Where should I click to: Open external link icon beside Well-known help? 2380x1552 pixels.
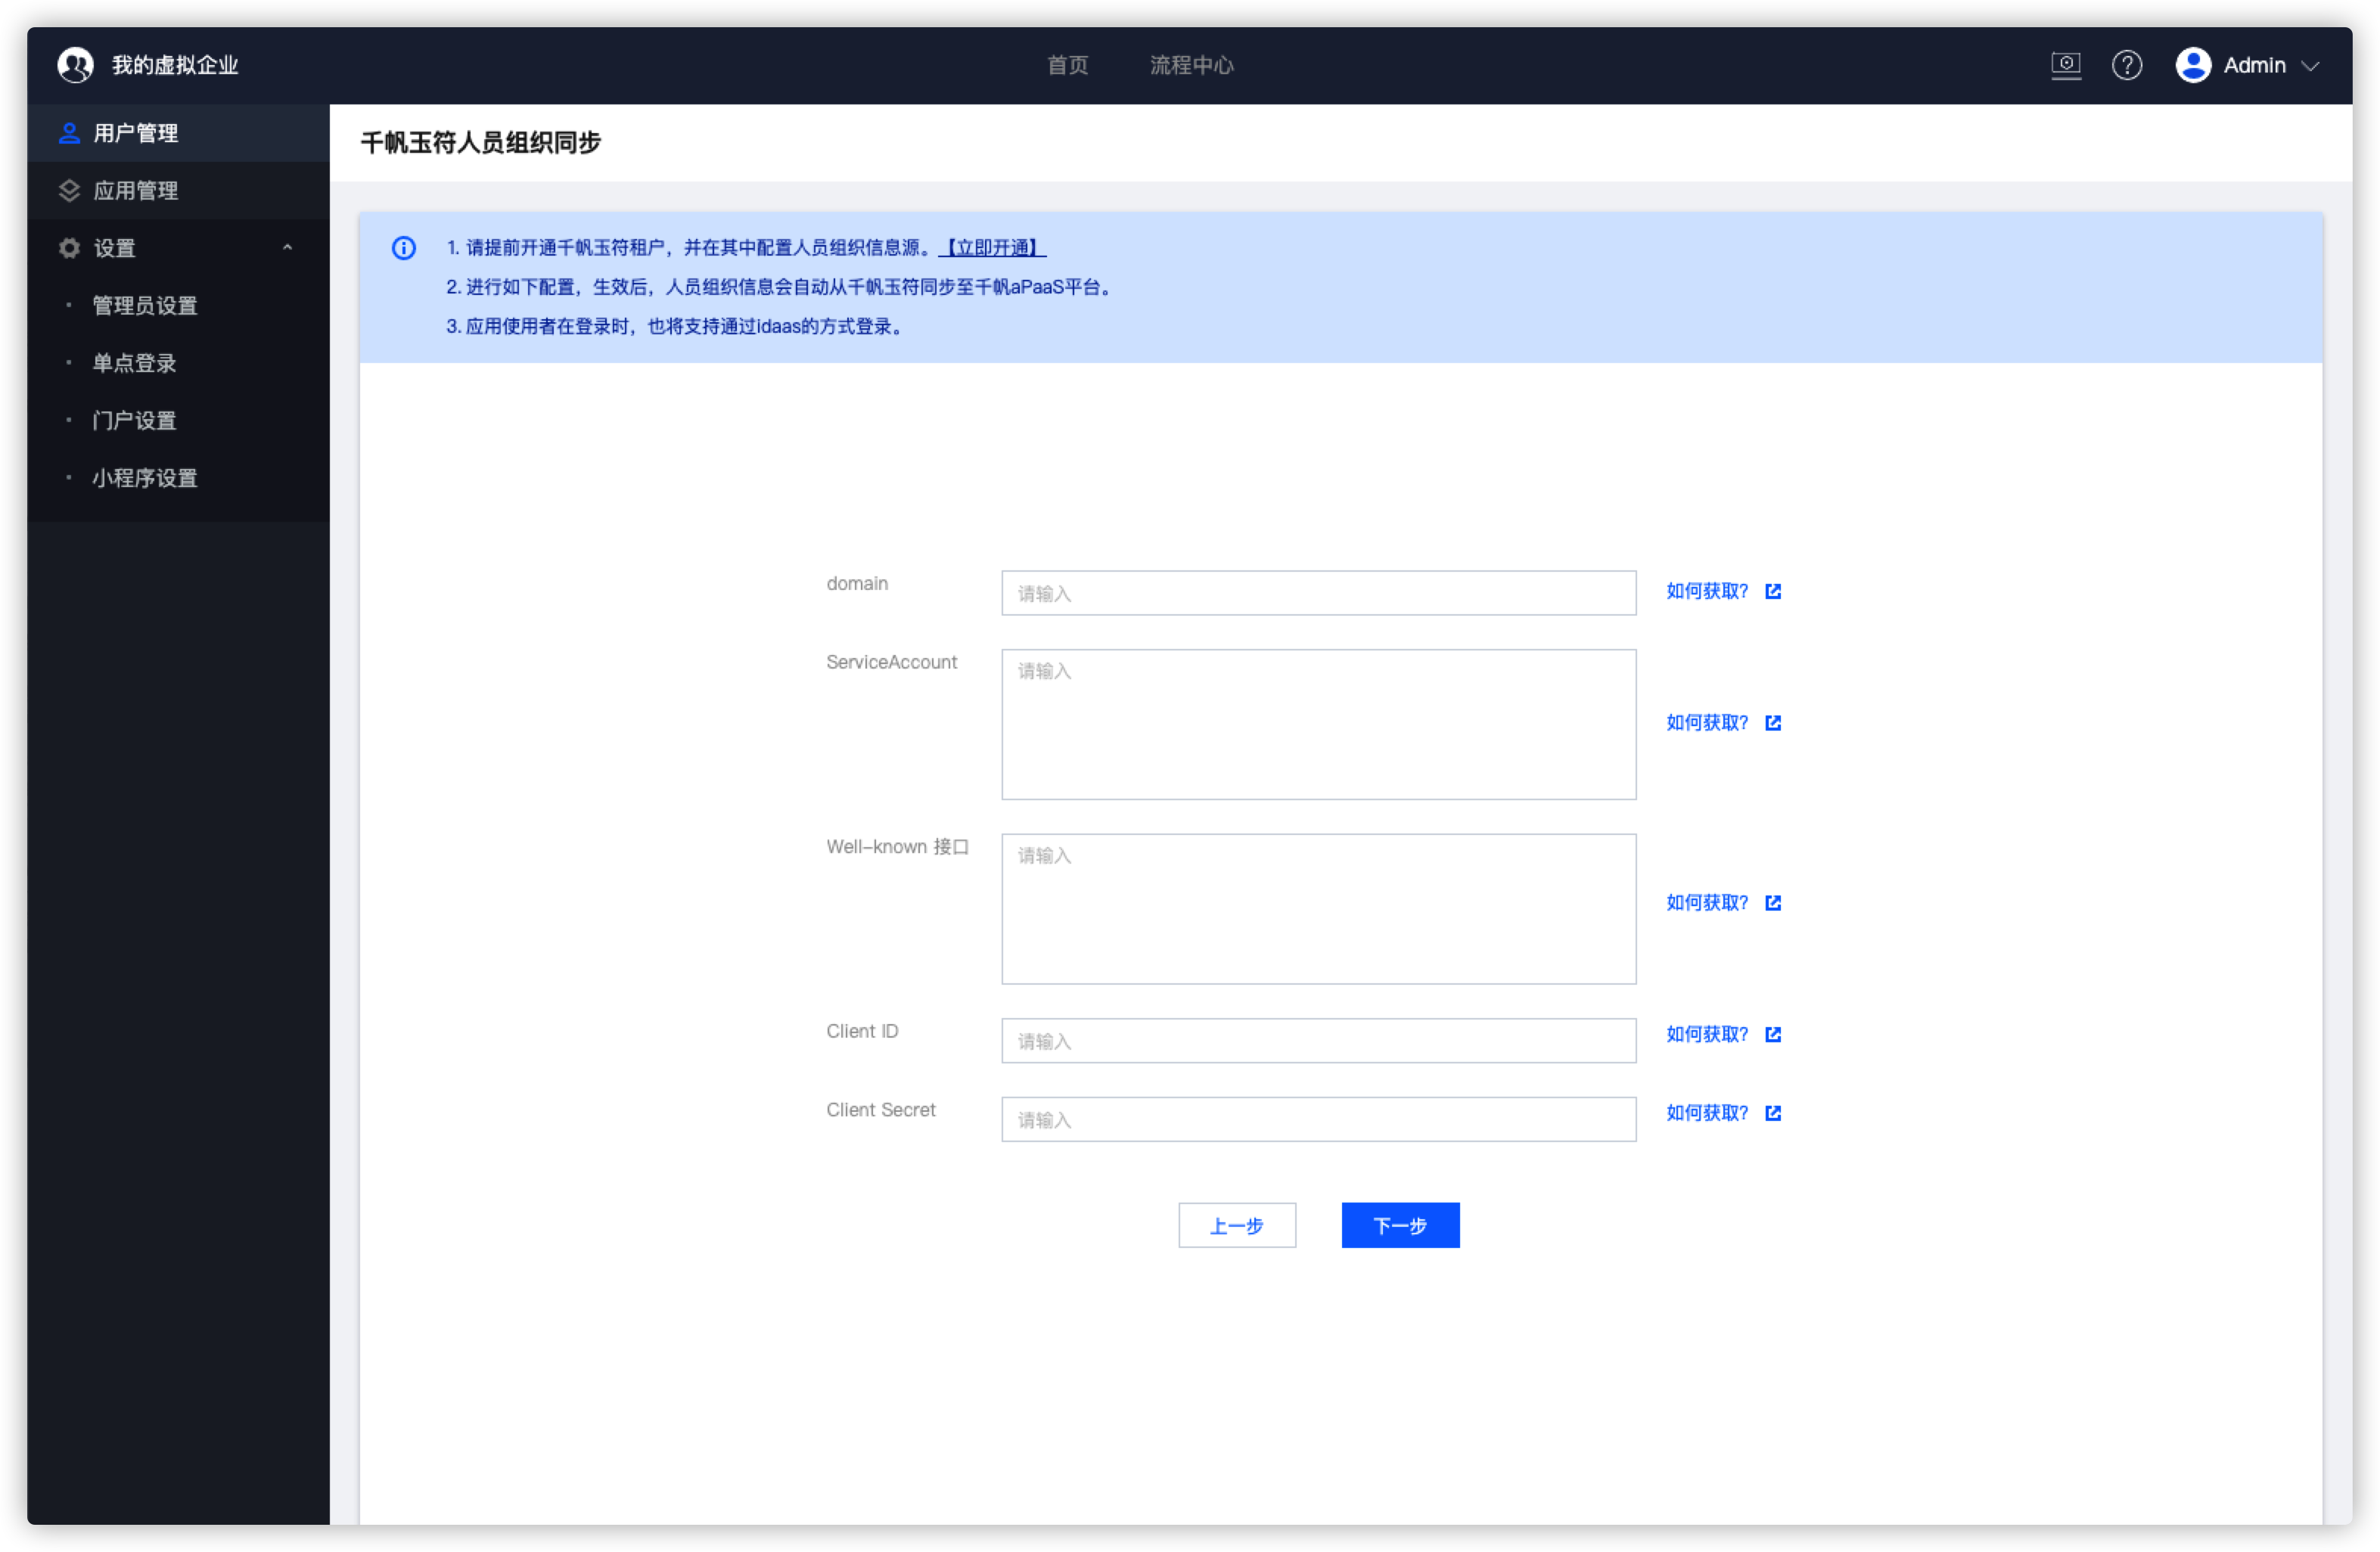point(1772,902)
